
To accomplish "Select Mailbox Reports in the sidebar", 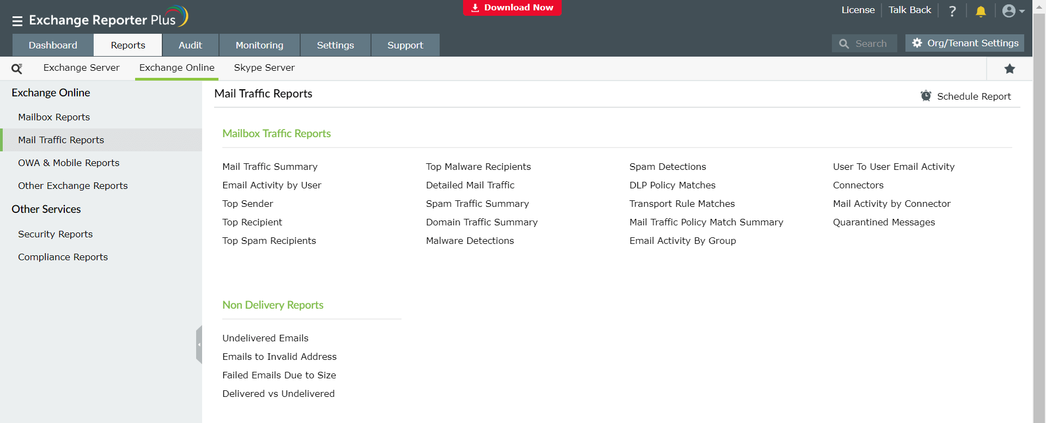I will tap(54, 117).
